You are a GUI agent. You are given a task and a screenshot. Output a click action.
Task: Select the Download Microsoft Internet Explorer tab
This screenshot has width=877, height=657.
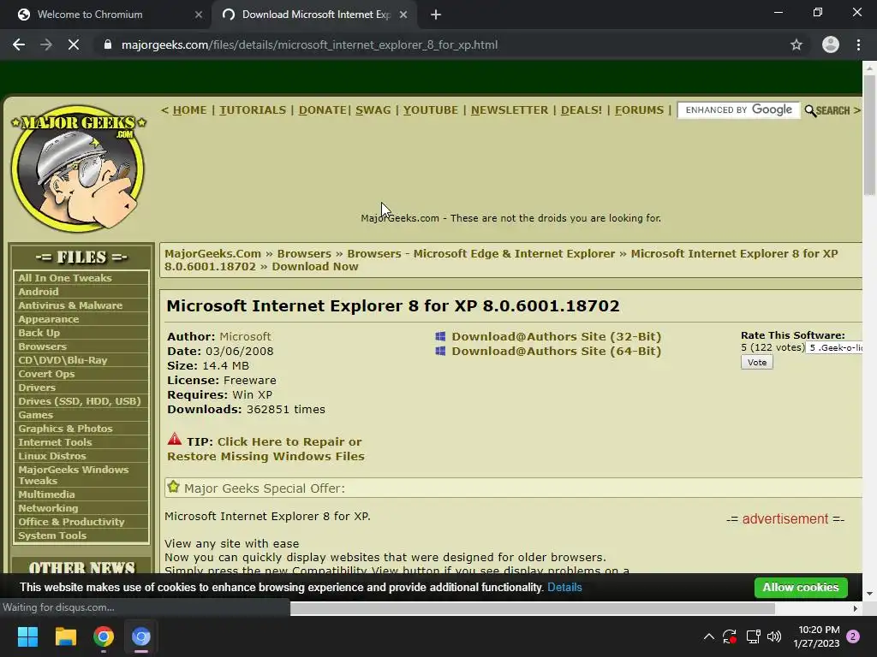pyautogui.click(x=314, y=15)
